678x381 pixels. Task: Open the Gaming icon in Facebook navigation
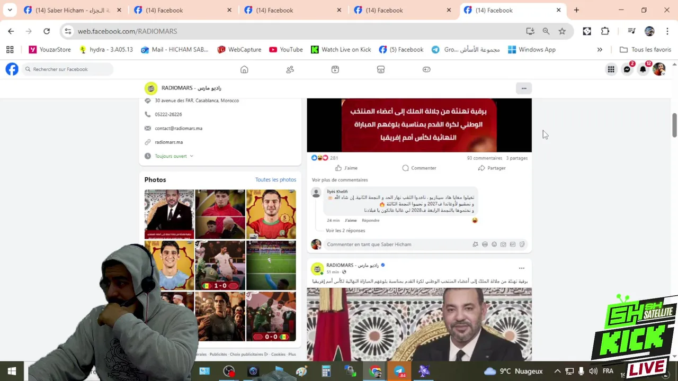point(426,69)
